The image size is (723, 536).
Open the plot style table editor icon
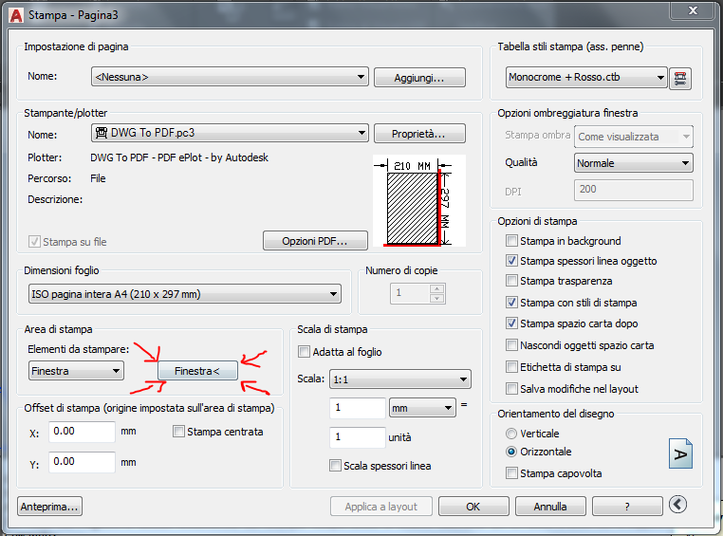click(680, 79)
